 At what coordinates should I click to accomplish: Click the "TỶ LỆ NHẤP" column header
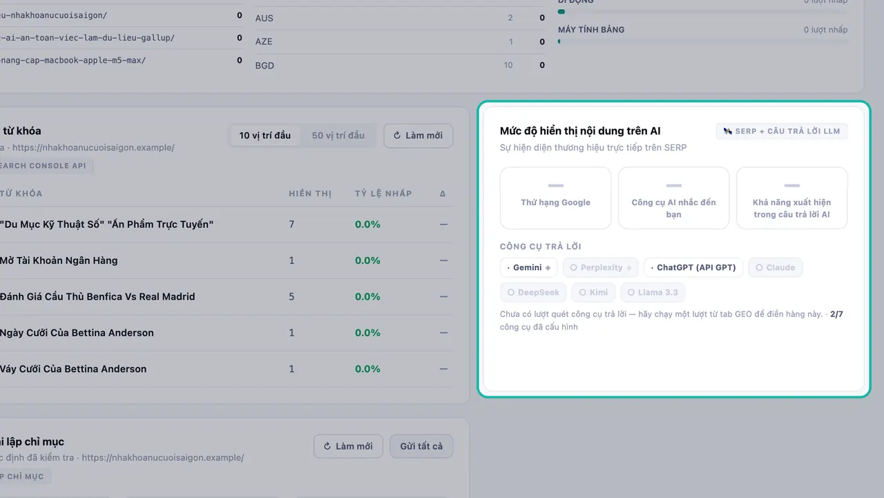pos(383,193)
